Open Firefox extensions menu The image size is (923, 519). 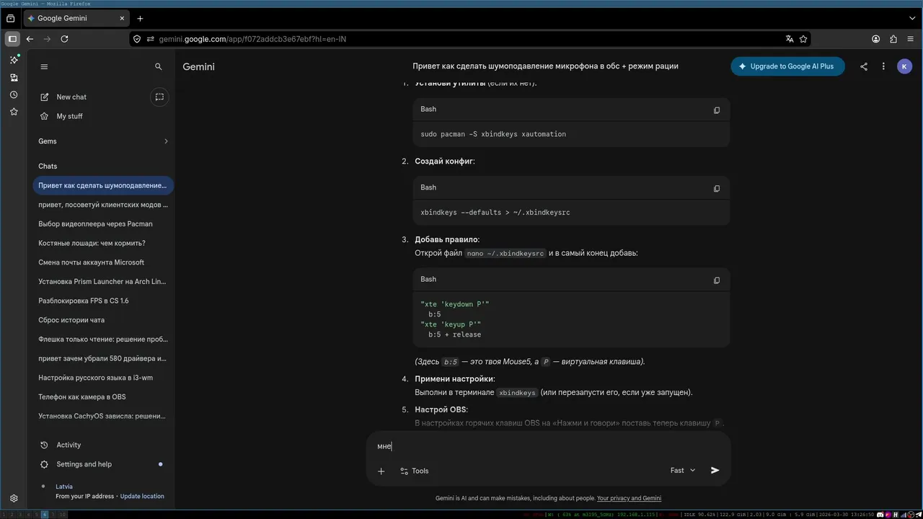pos(893,39)
